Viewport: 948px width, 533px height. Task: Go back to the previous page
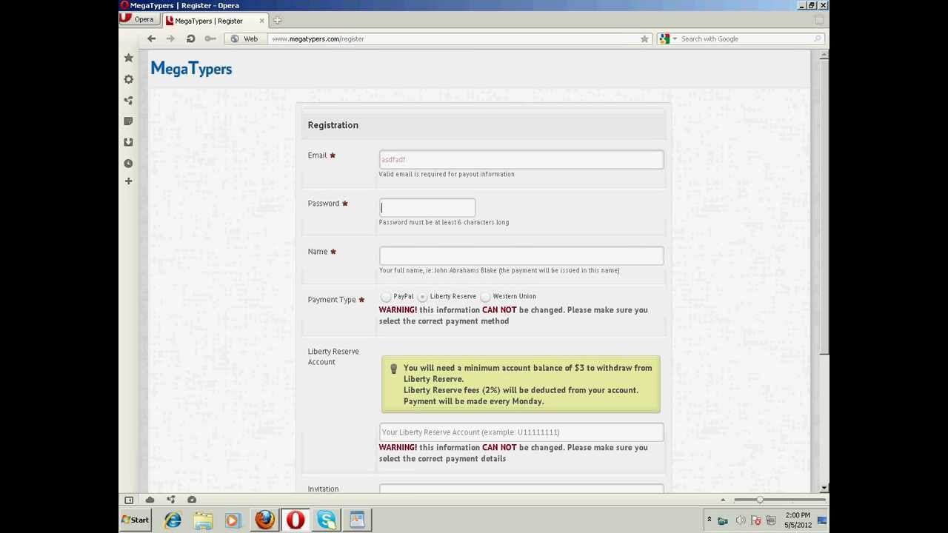tap(152, 38)
